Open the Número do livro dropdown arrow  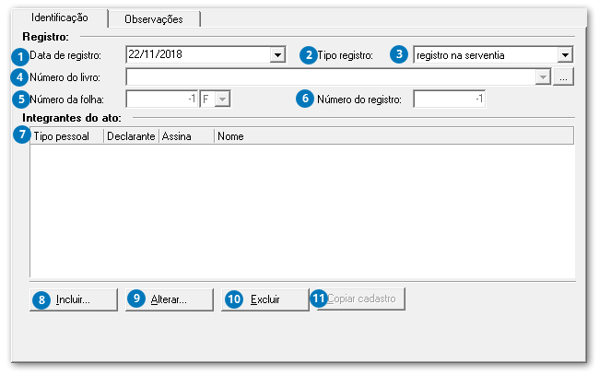tap(543, 77)
